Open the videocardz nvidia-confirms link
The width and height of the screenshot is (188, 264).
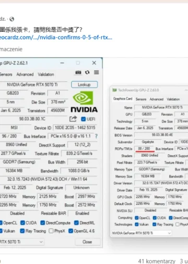coord(56,37)
